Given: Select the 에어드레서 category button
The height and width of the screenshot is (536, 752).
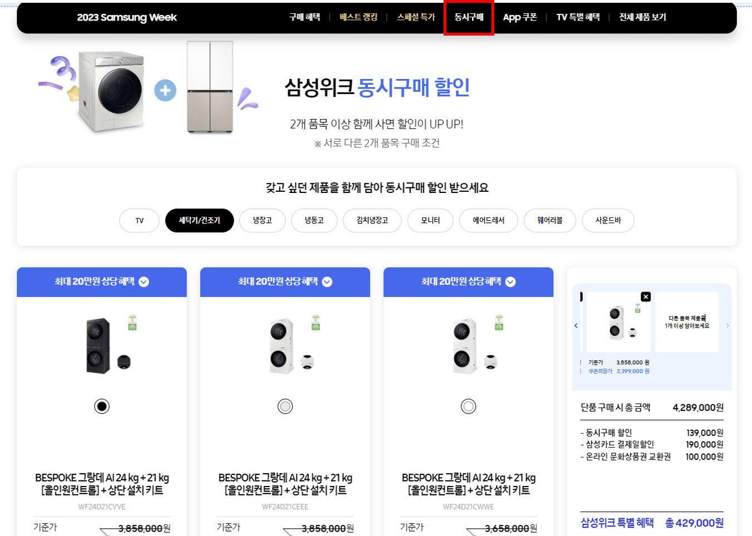Looking at the screenshot, I should 488,221.
